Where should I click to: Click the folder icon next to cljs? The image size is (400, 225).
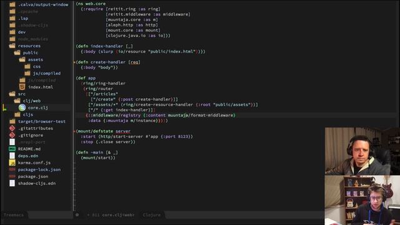17,114
